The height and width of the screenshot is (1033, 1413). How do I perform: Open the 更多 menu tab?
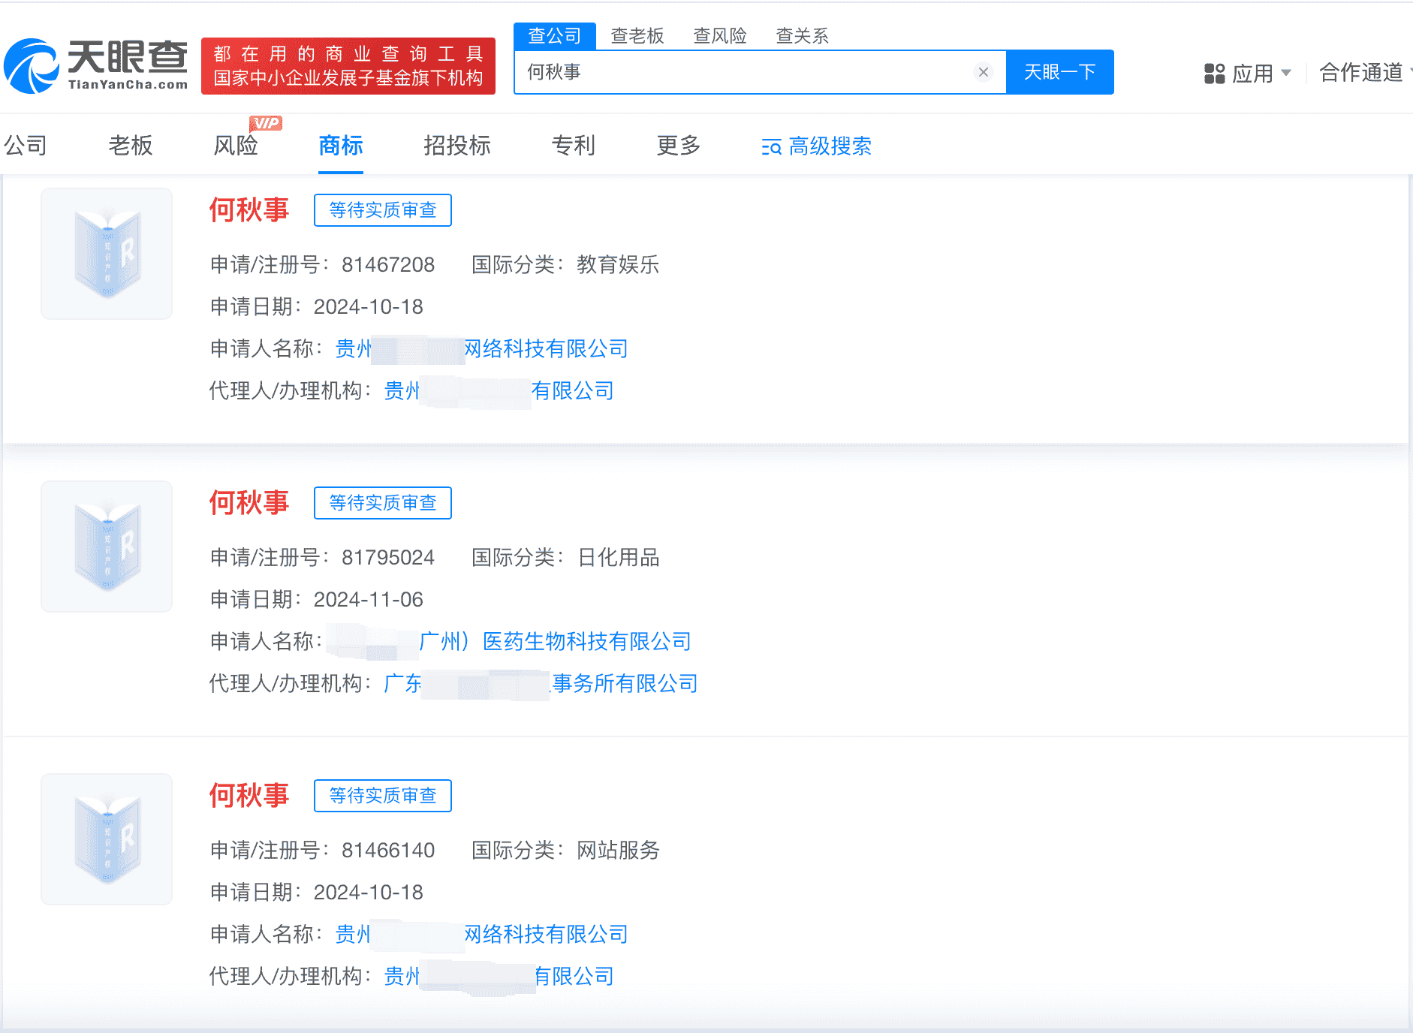(x=678, y=146)
